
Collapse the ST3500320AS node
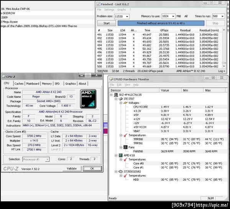[x=116, y=171]
